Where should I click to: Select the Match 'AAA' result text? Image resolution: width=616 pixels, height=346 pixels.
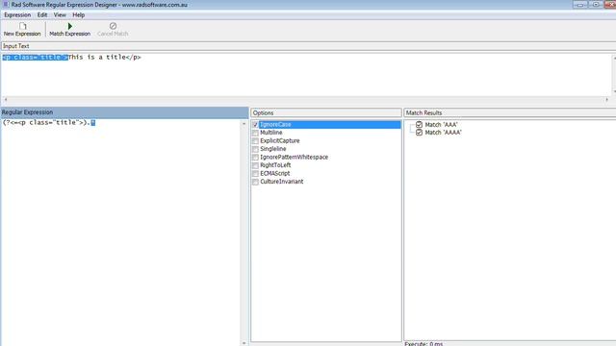441,125
